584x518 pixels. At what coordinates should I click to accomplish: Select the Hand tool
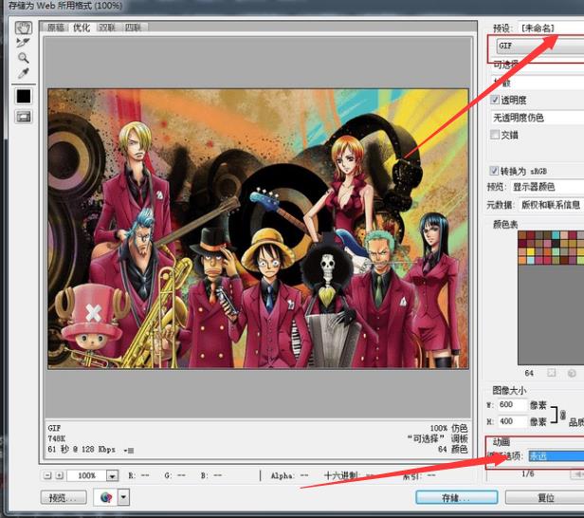[24, 28]
